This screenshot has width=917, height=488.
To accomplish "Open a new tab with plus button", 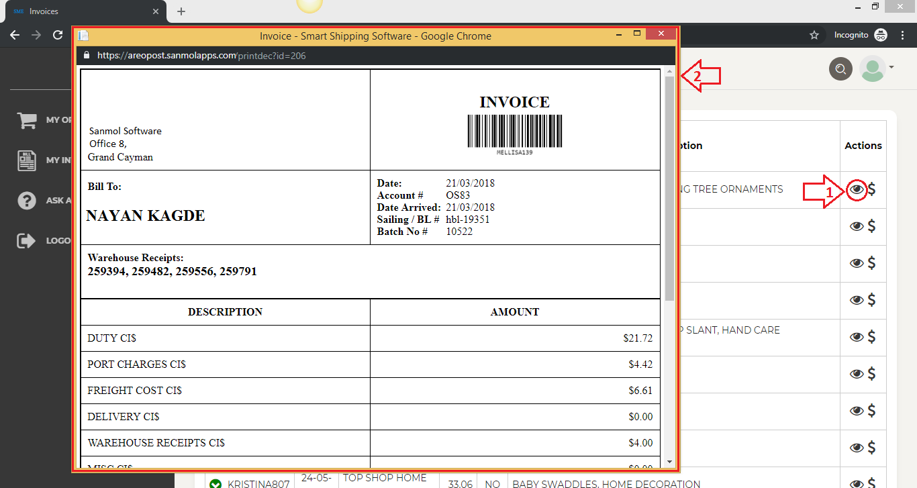I will click(181, 11).
